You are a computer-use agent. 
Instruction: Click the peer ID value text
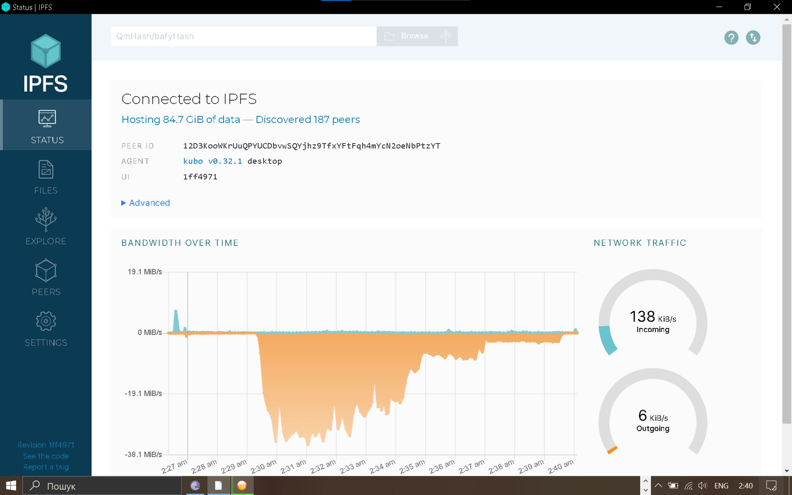(x=311, y=146)
